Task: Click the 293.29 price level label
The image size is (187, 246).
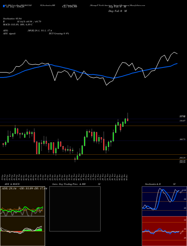Action: pyautogui.click(x=182, y=158)
